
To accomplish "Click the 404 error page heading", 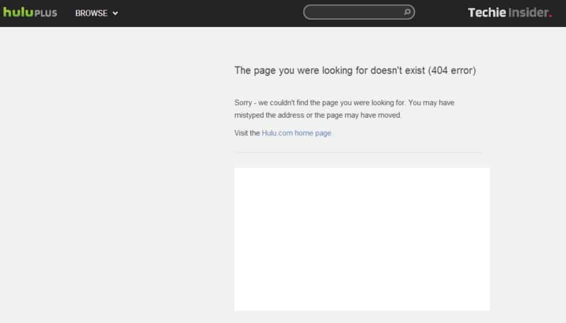I will tap(355, 71).
